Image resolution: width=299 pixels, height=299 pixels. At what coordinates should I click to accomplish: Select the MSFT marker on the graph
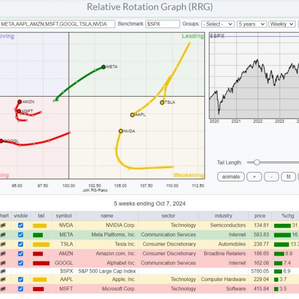[x=19, y=111]
